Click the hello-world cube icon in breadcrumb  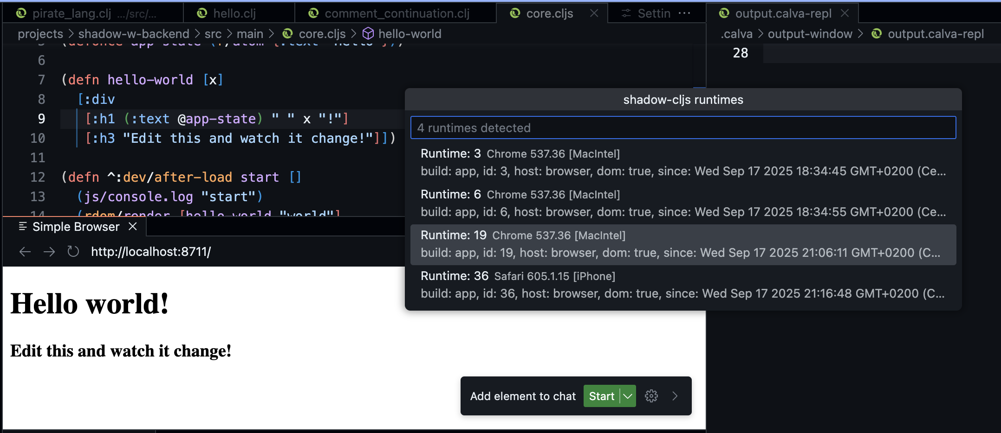368,33
